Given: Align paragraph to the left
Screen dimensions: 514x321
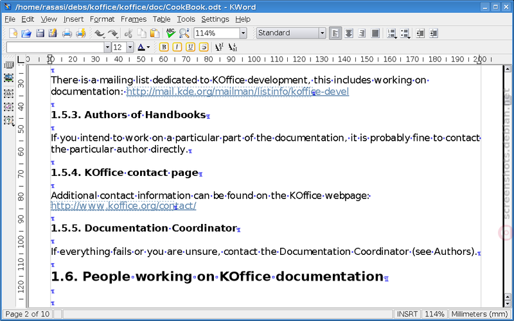Looking at the screenshot, I should coord(335,33).
